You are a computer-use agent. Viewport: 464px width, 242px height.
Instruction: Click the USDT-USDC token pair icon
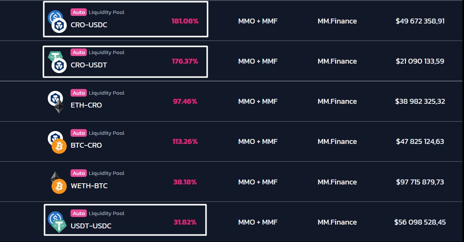click(x=57, y=222)
